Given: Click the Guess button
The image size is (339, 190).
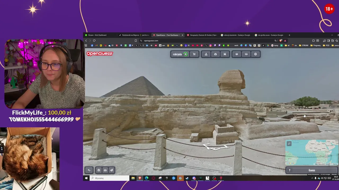Looking at the screenshot, I should click(312, 170).
